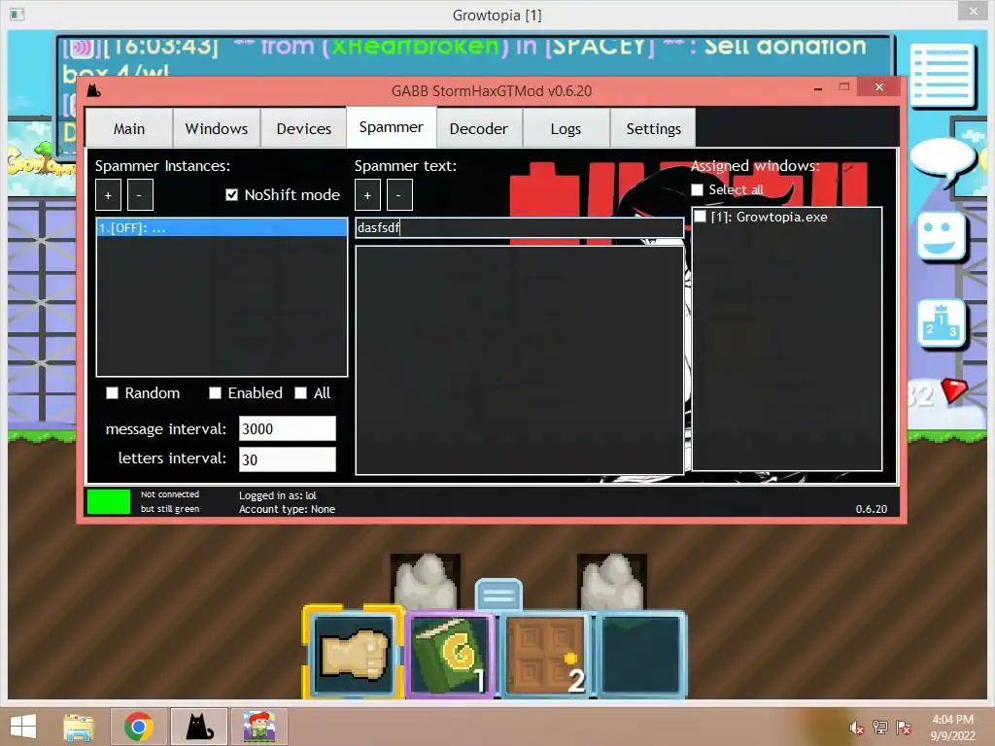Open Google Chrome from taskbar
Viewport: 995px width, 746px height.
point(138,727)
